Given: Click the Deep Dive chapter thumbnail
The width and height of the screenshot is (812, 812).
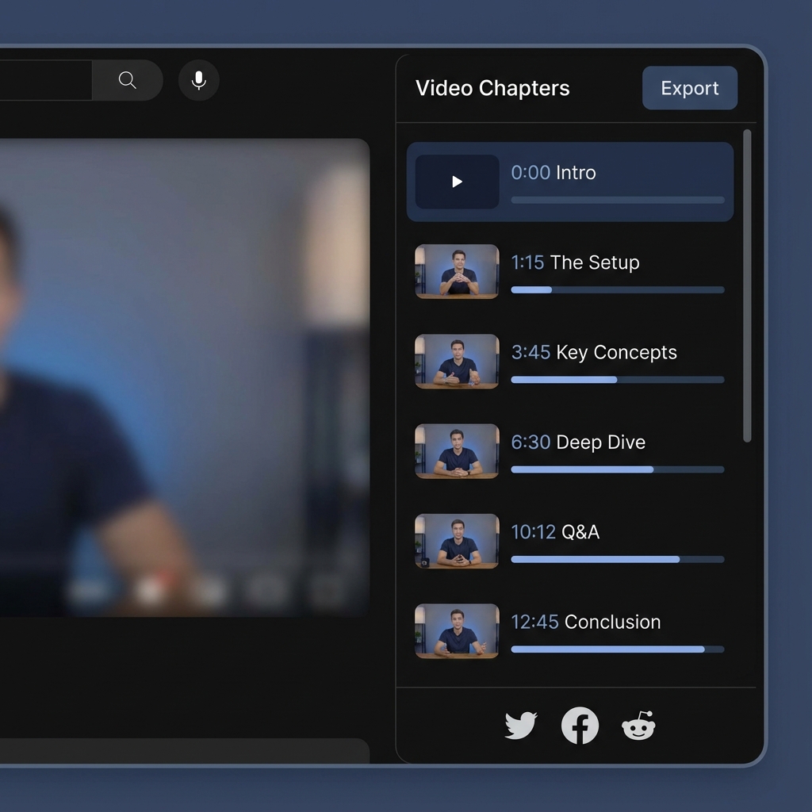Looking at the screenshot, I should point(457,450).
